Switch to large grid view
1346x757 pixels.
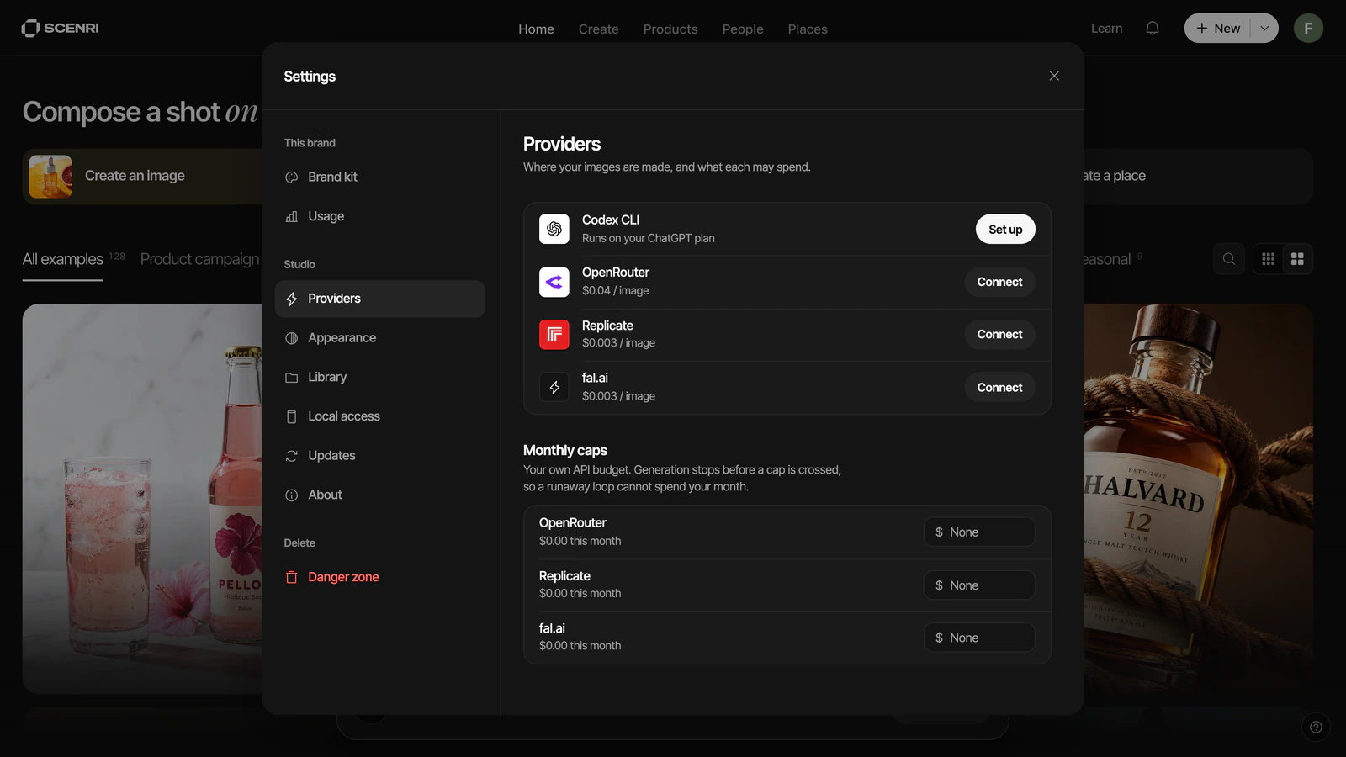pyautogui.click(x=1297, y=259)
